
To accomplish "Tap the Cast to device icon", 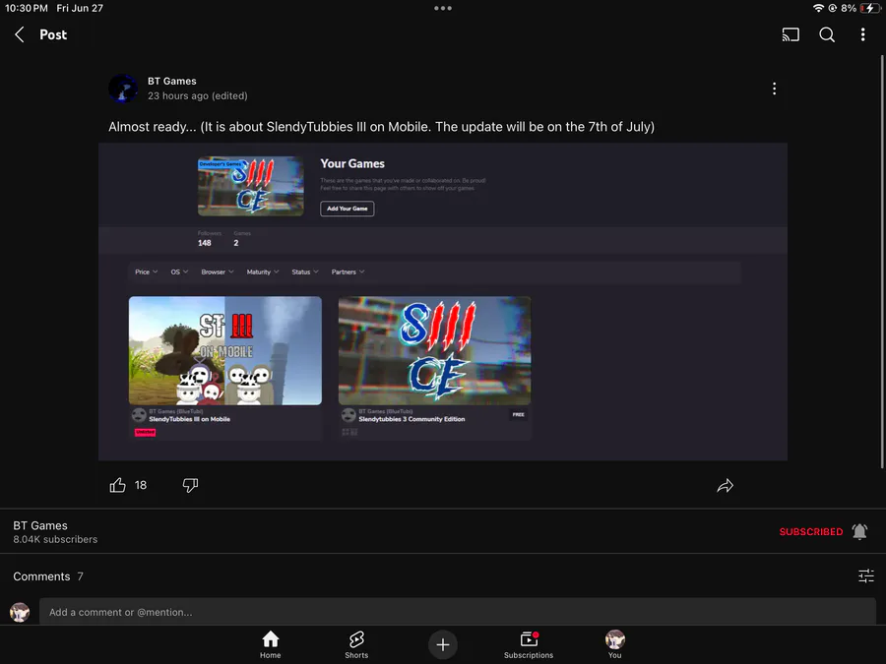I will (x=791, y=34).
